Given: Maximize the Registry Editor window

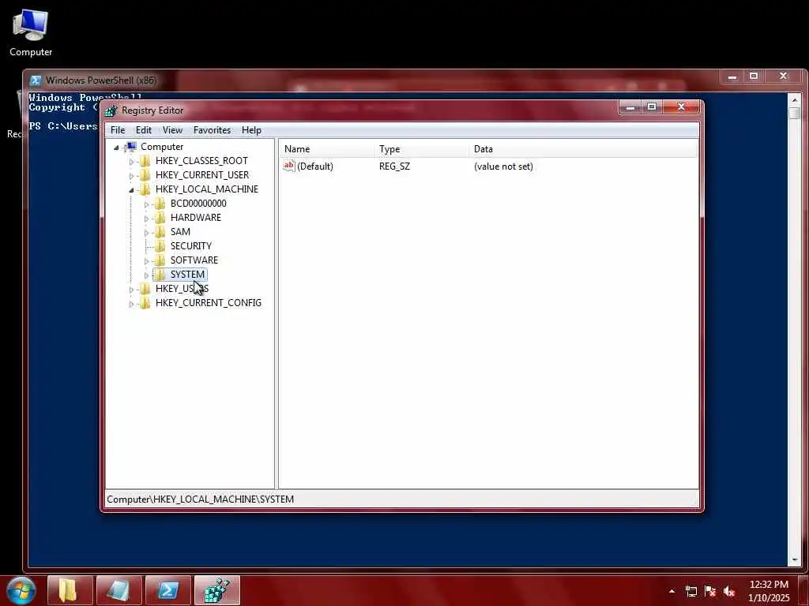Looking at the screenshot, I should click(x=652, y=107).
